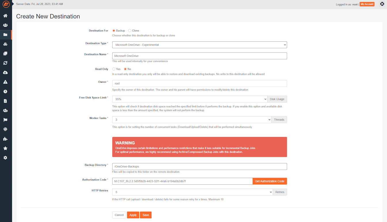
Task: Open the flag icon in sidebar
Action: coord(5,120)
